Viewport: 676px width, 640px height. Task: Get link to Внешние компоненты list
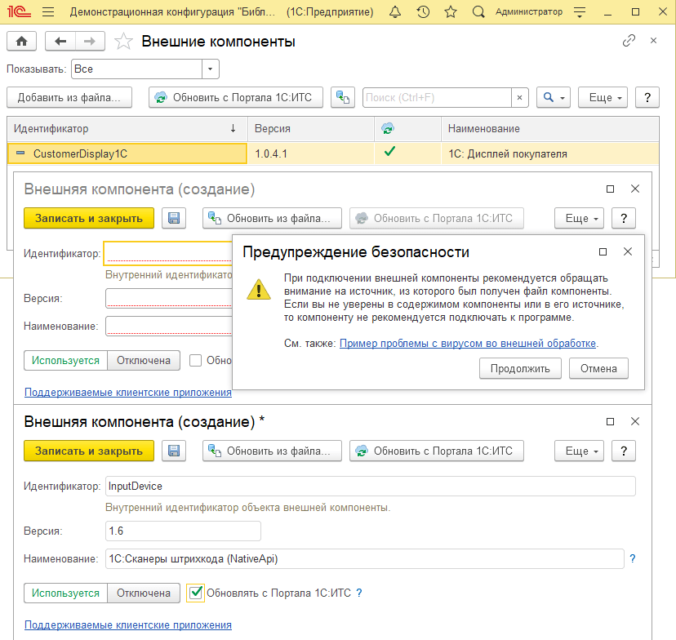(x=629, y=41)
